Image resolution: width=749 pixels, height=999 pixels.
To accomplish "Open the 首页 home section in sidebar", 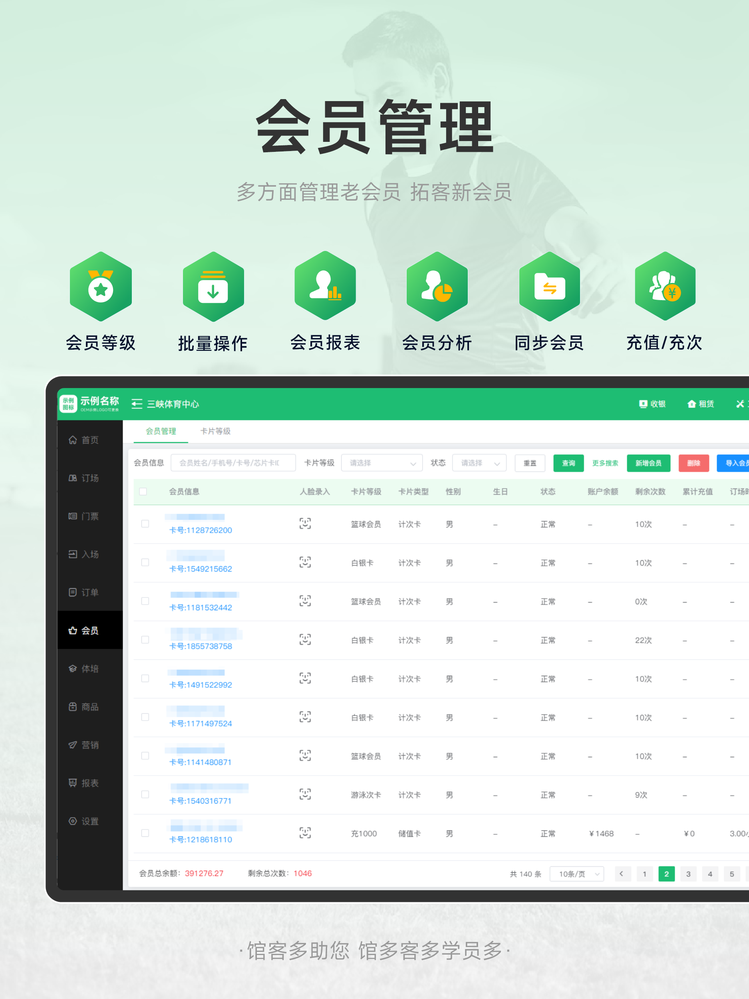I will pyautogui.click(x=89, y=440).
